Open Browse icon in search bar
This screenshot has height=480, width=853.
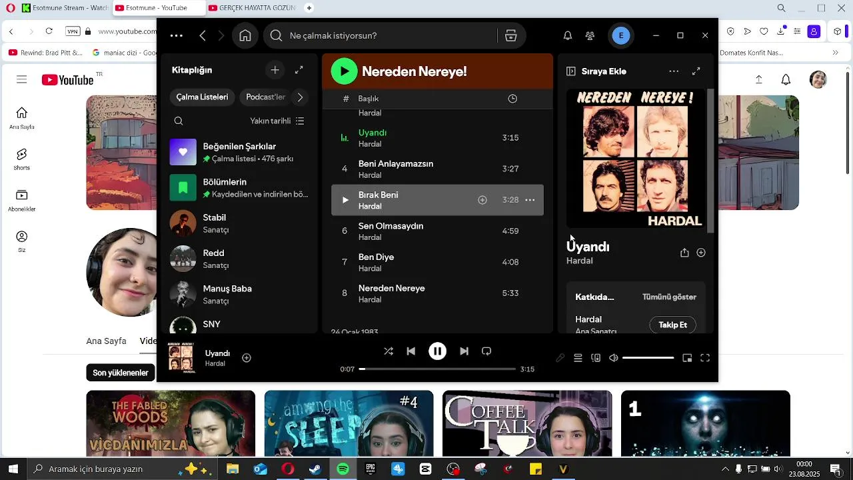click(511, 36)
